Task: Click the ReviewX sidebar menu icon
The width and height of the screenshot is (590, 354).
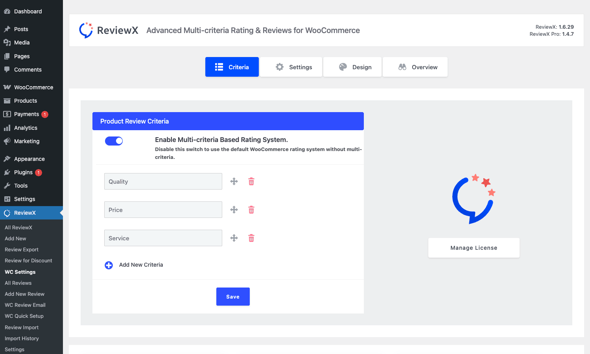Action: [7, 213]
